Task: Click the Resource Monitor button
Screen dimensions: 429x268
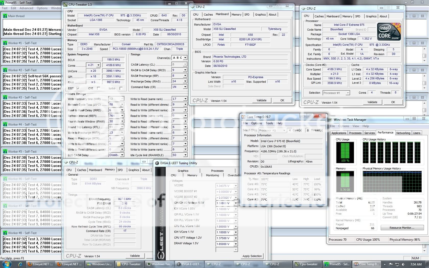Action: pyautogui.click(x=402, y=228)
